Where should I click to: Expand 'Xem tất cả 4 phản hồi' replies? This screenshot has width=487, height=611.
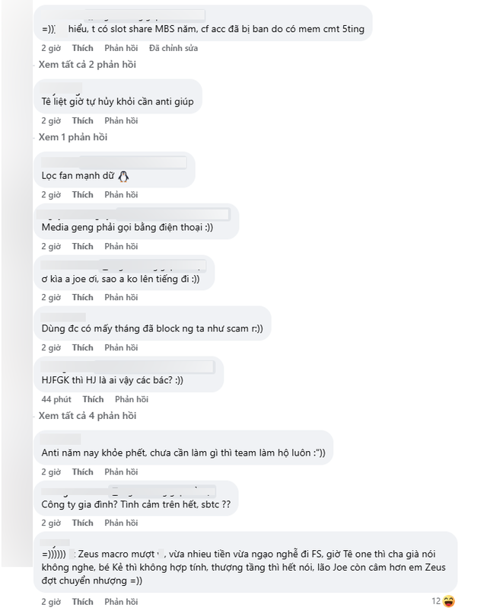(87, 416)
